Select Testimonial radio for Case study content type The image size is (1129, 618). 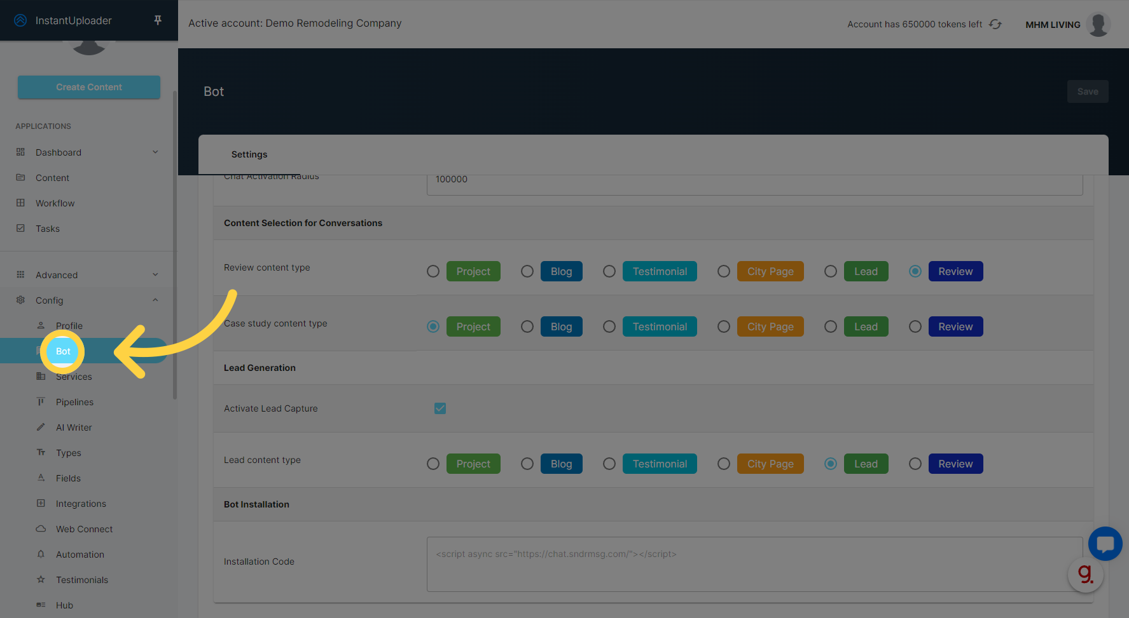tap(609, 326)
